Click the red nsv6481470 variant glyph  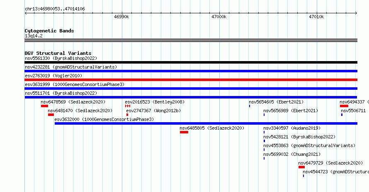[51, 115]
